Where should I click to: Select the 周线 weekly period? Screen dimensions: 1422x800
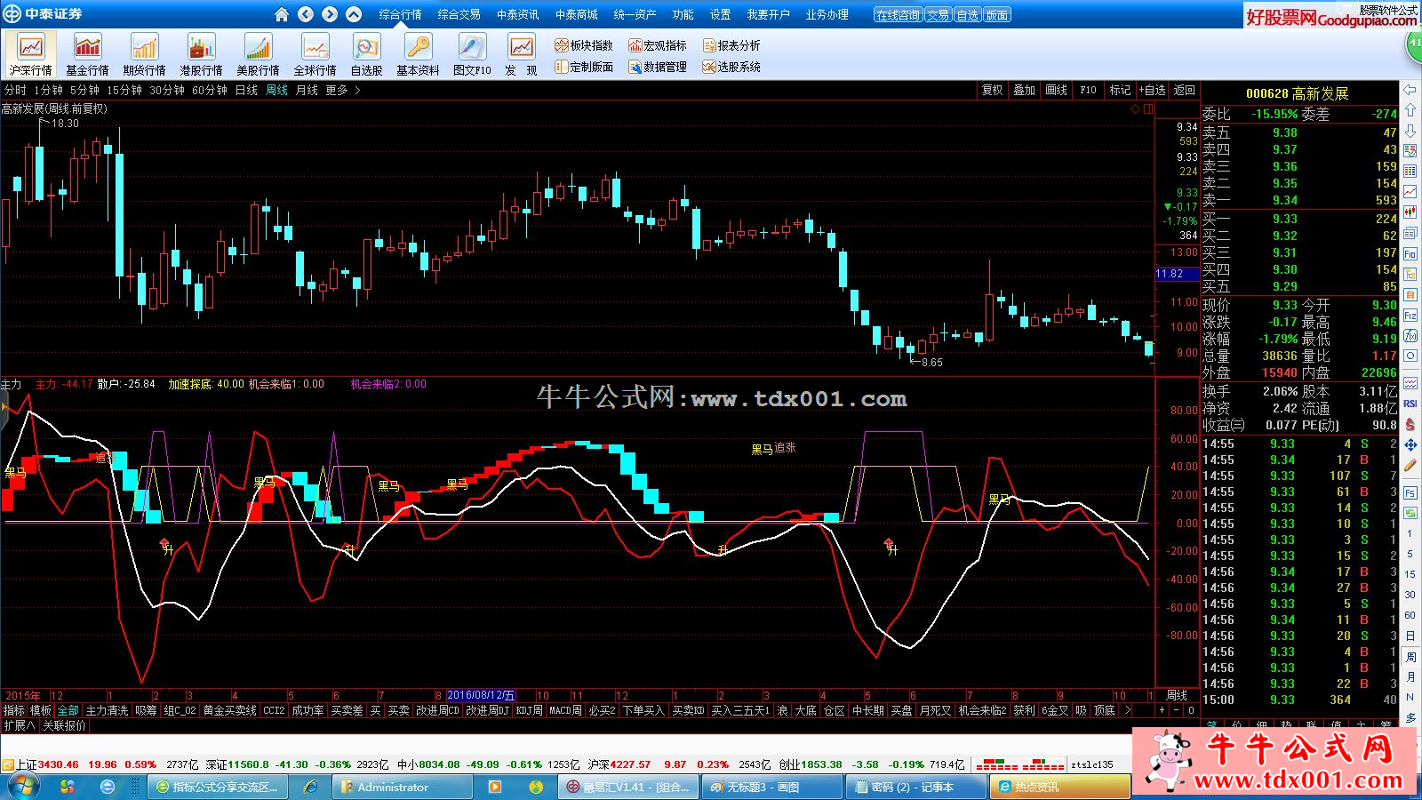click(277, 90)
